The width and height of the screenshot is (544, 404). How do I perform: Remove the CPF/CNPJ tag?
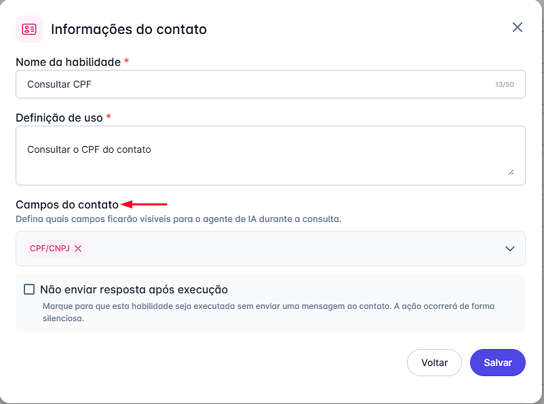pos(78,249)
